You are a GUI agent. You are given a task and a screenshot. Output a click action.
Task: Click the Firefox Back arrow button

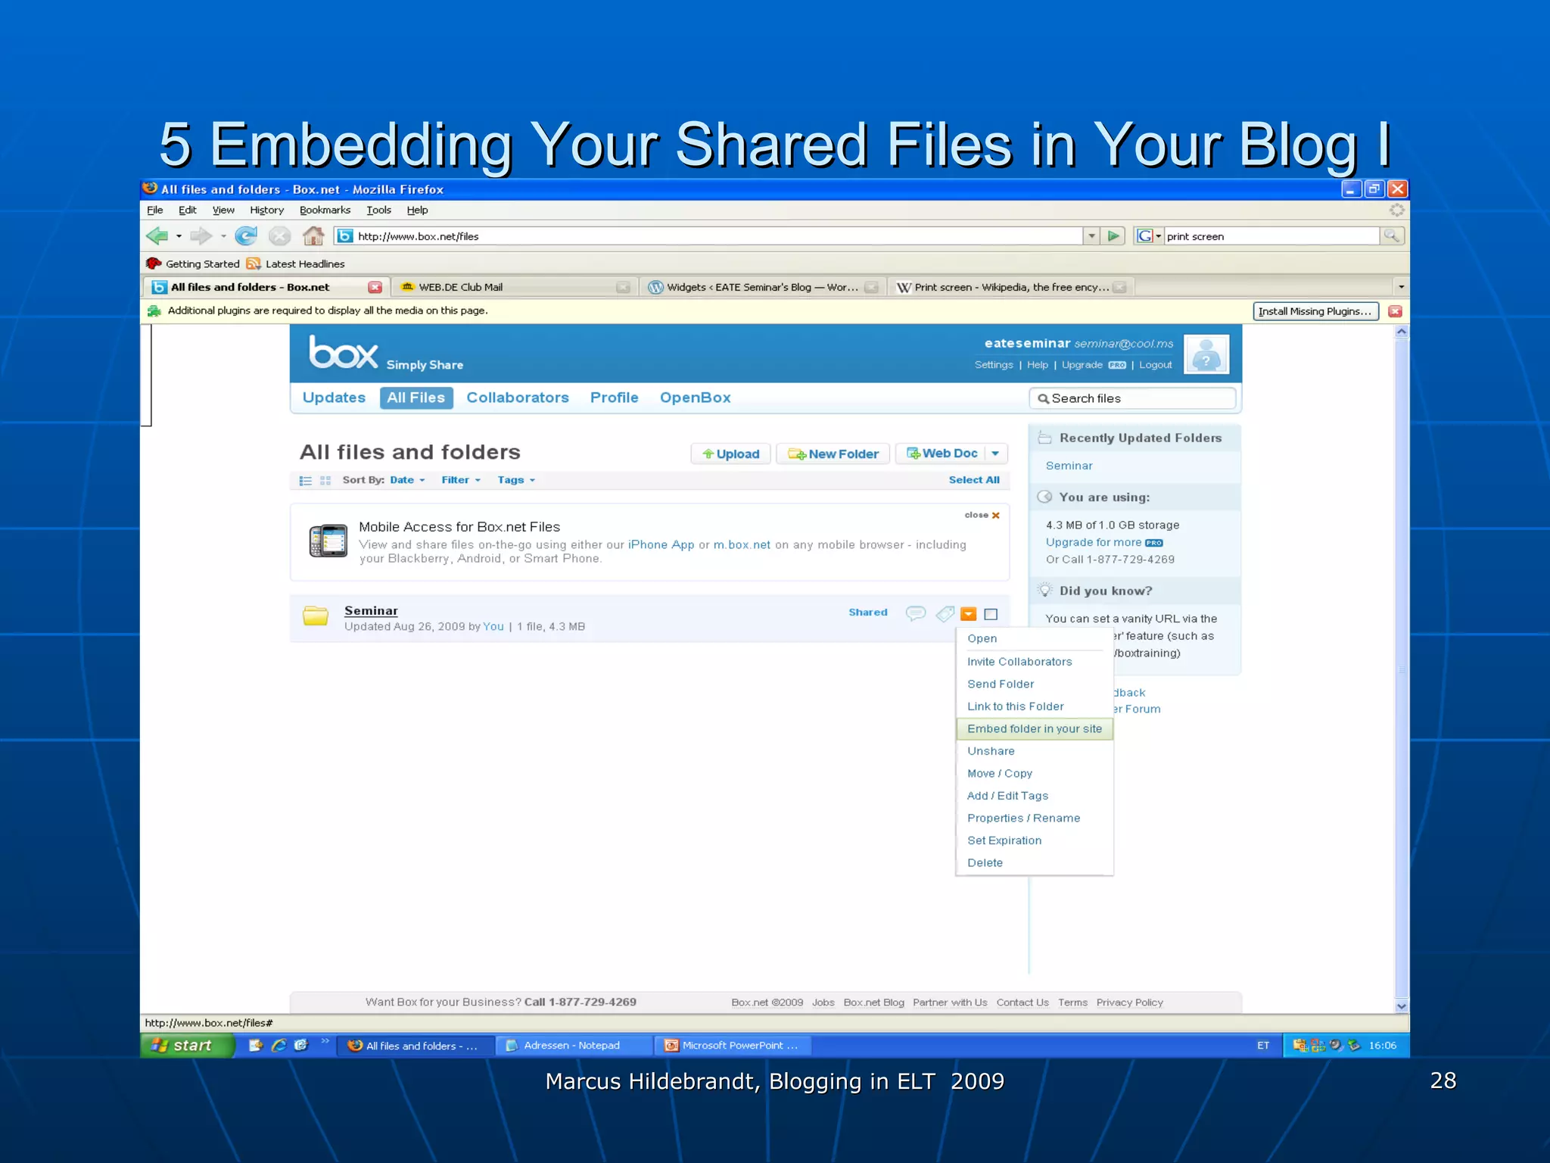coord(157,236)
